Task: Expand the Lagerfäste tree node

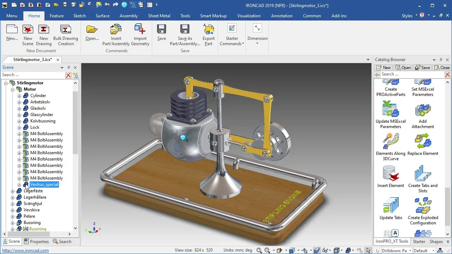Action: pos(13,191)
